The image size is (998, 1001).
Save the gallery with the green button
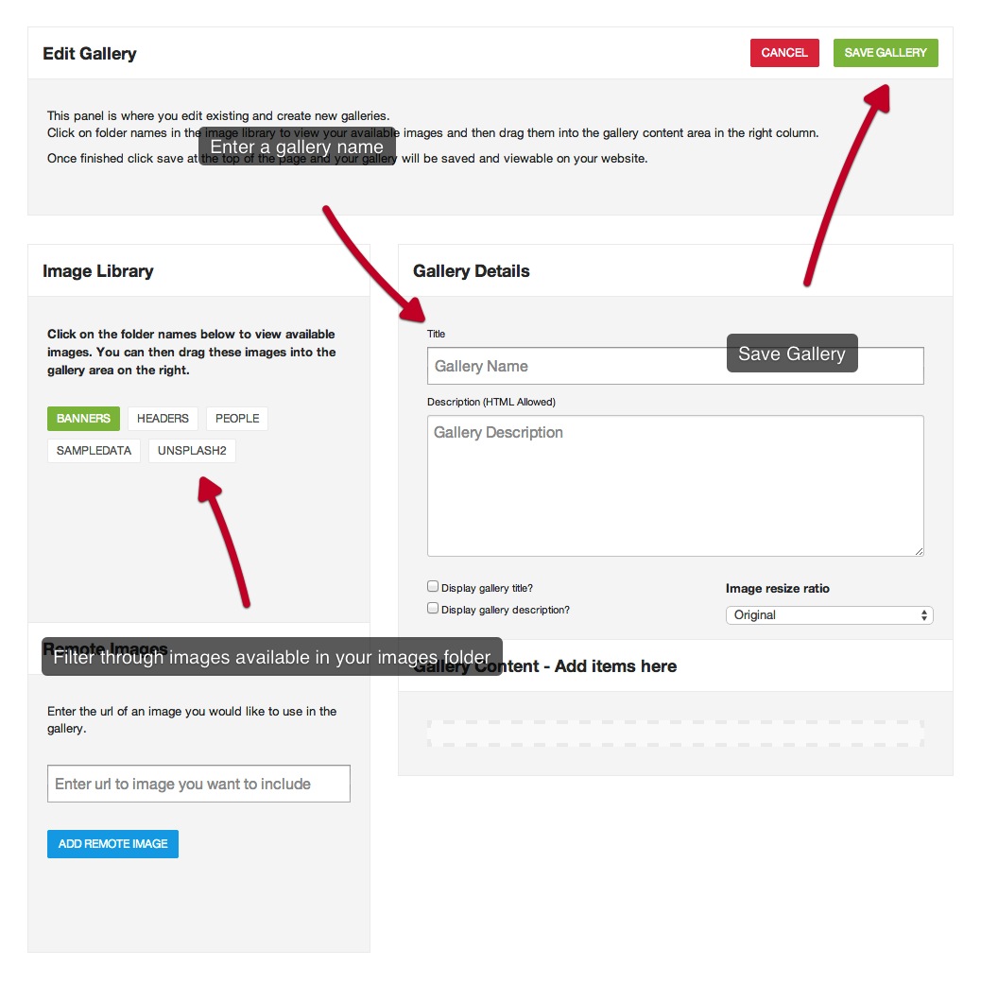coord(885,53)
